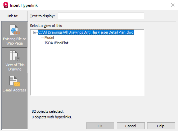Click the Insert Hyperlink title bar text
Screen dimensions: 178x131
pyautogui.click(x=24, y=5)
